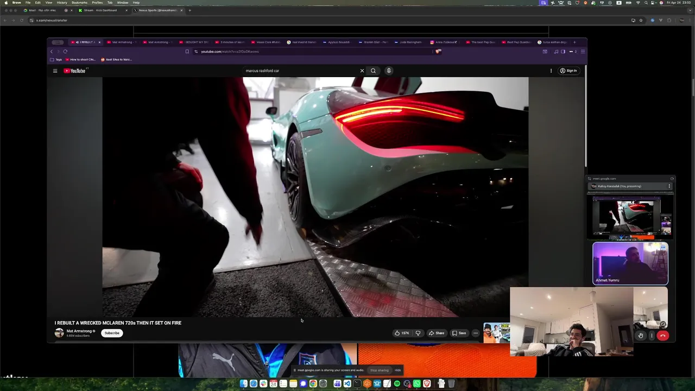
Task: Bookmark icon in the inner youtube.com address bar
Action: [187, 52]
